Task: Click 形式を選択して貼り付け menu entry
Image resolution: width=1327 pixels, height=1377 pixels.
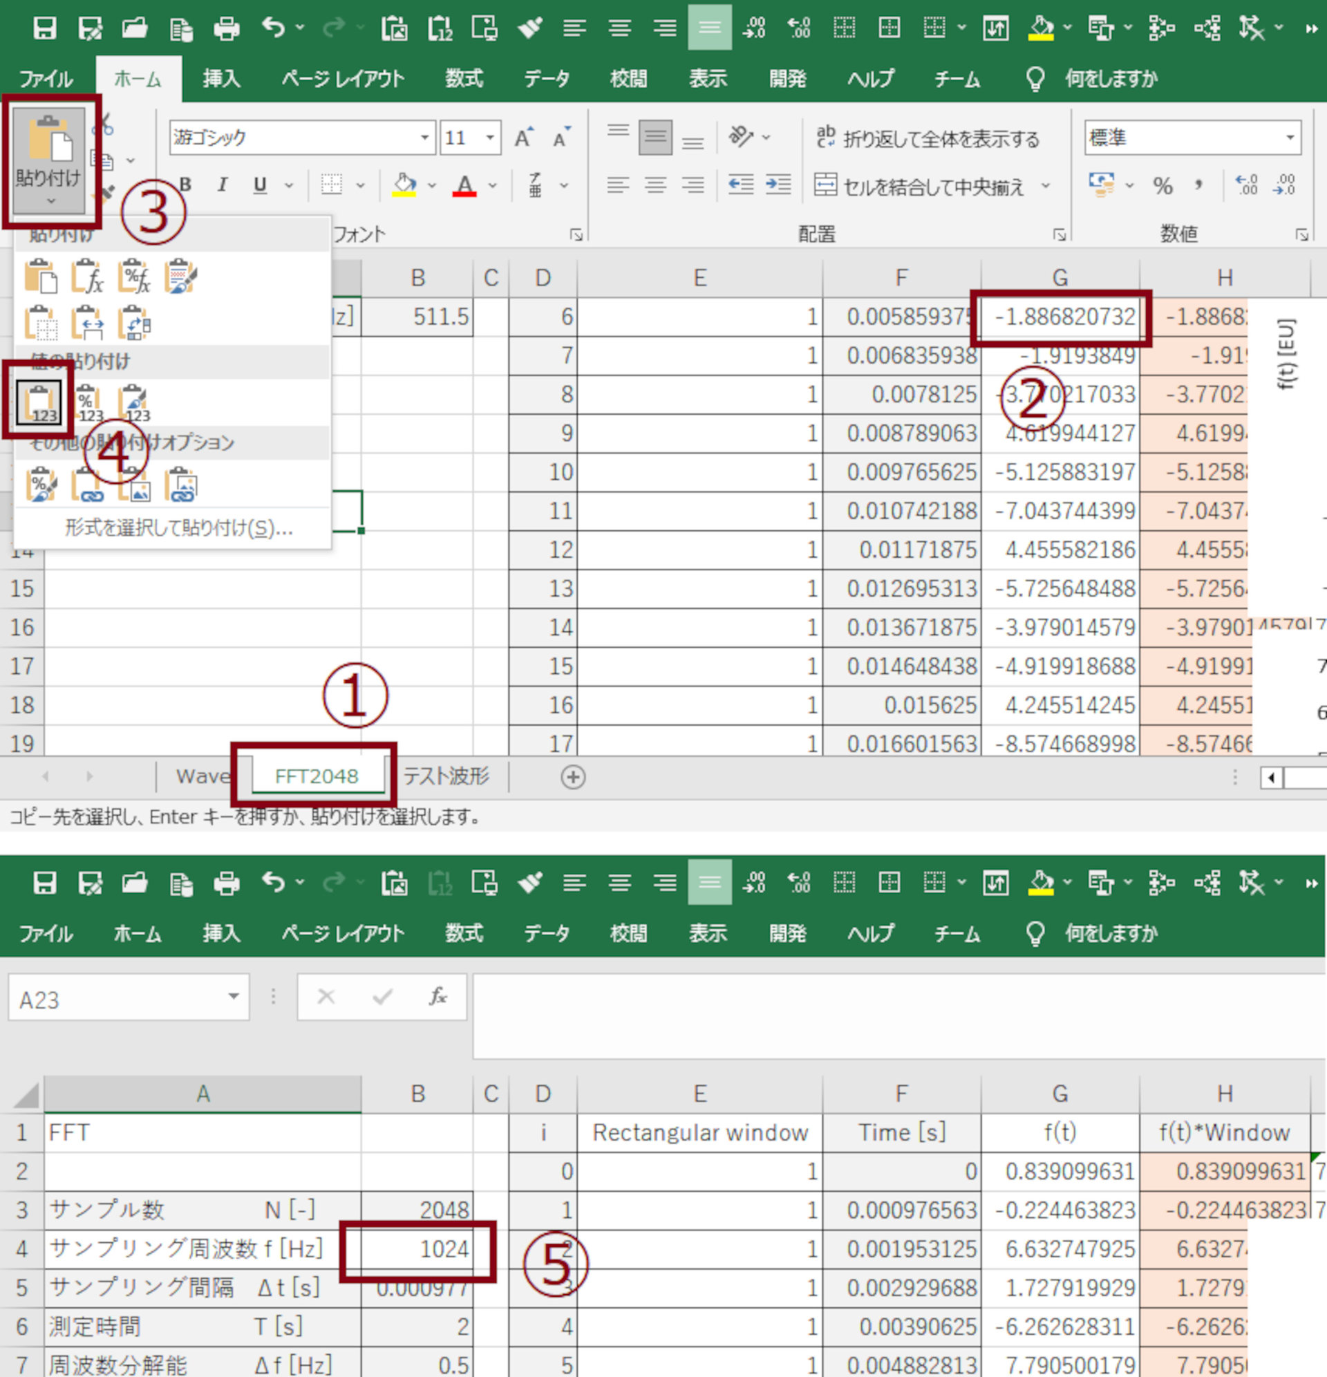Action: click(179, 528)
